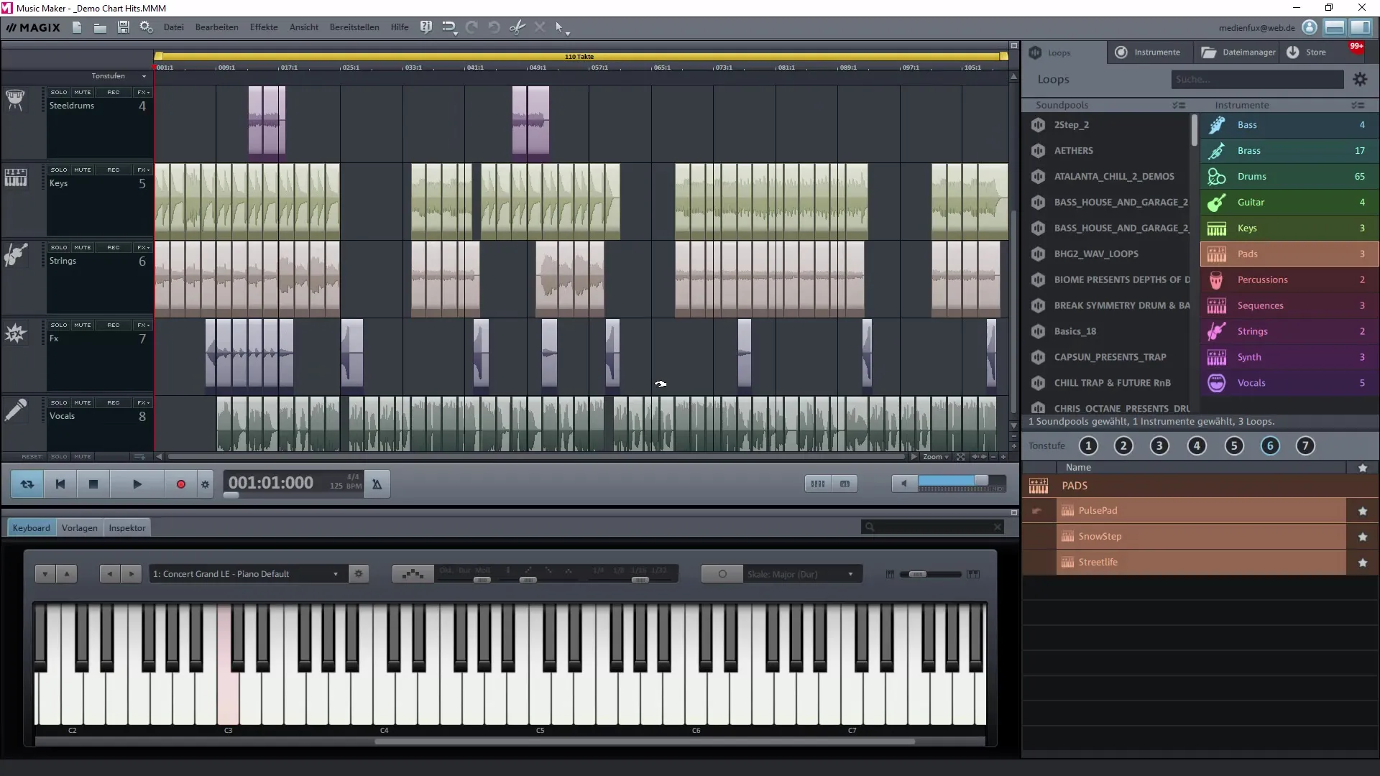Start recording with the red record button
Screen dimensions: 1380x776
point(181,484)
